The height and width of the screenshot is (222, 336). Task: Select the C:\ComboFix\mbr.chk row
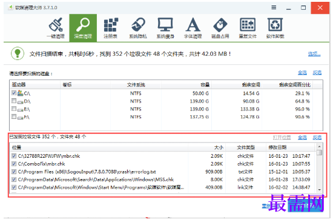162,164
